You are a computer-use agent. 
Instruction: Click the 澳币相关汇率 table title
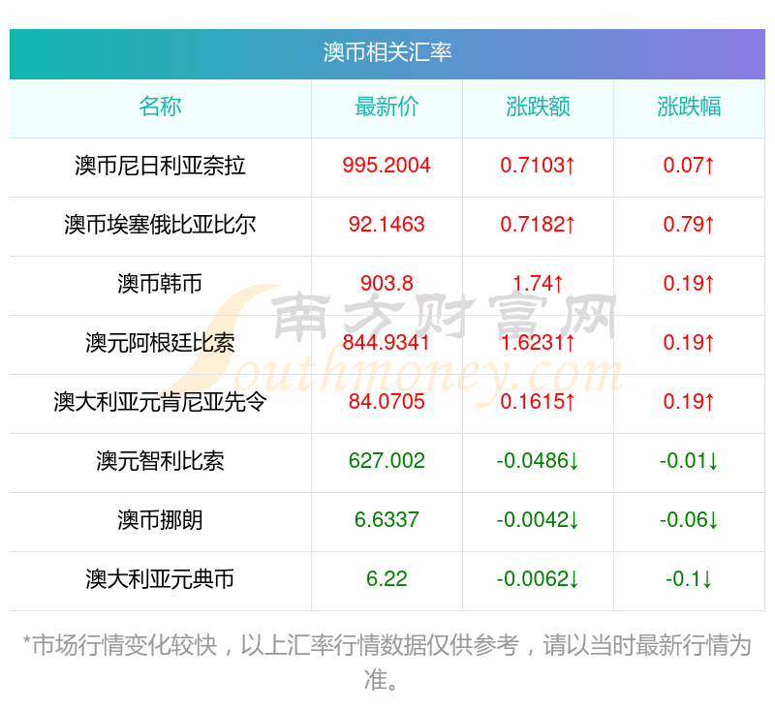coord(387,52)
